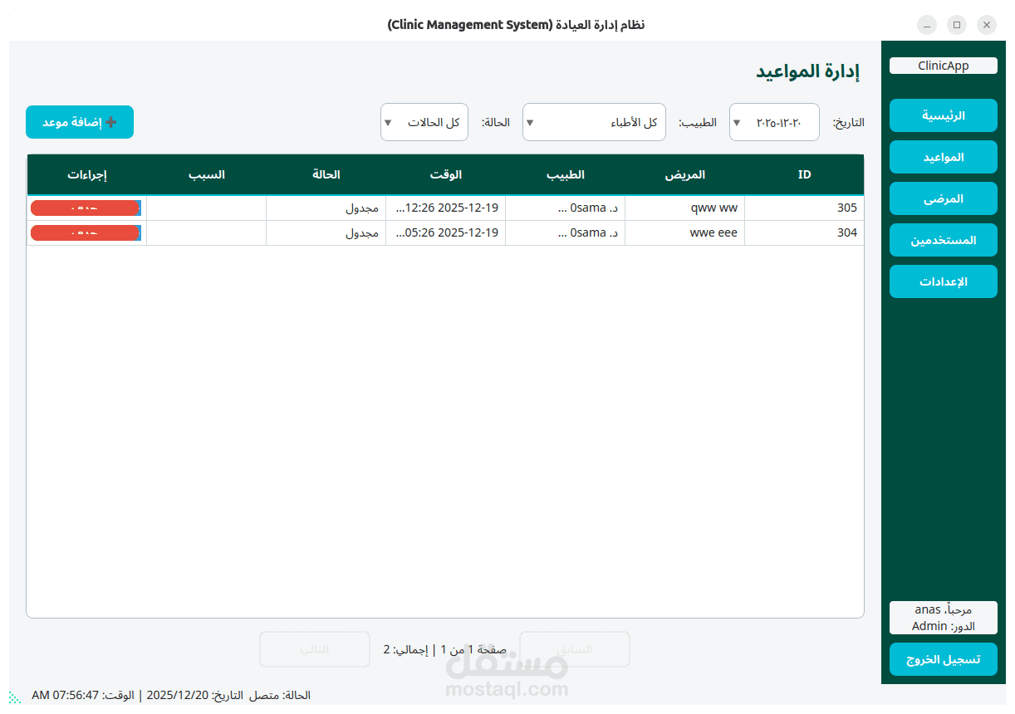The height and width of the screenshot is (714, 1015).
Task: Sort by the ID column header
Action: pos(804,174)
